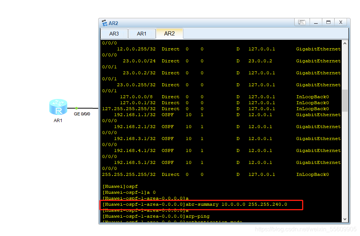The height and width of the screenshot is (236, 360).
Task: Click the [Huawei-ospf-1]a 0 command line
Action: (129, 192)
